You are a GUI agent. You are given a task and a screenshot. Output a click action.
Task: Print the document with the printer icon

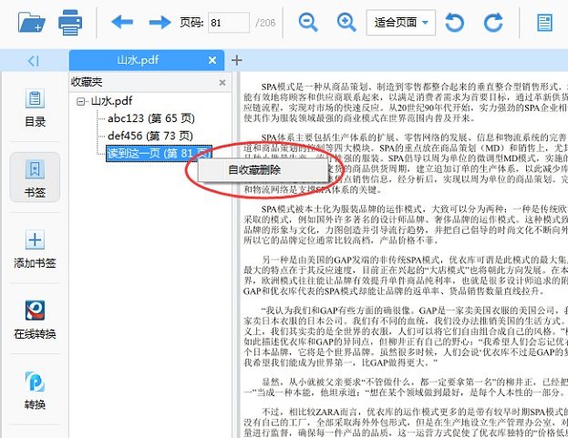click(70, 23)
